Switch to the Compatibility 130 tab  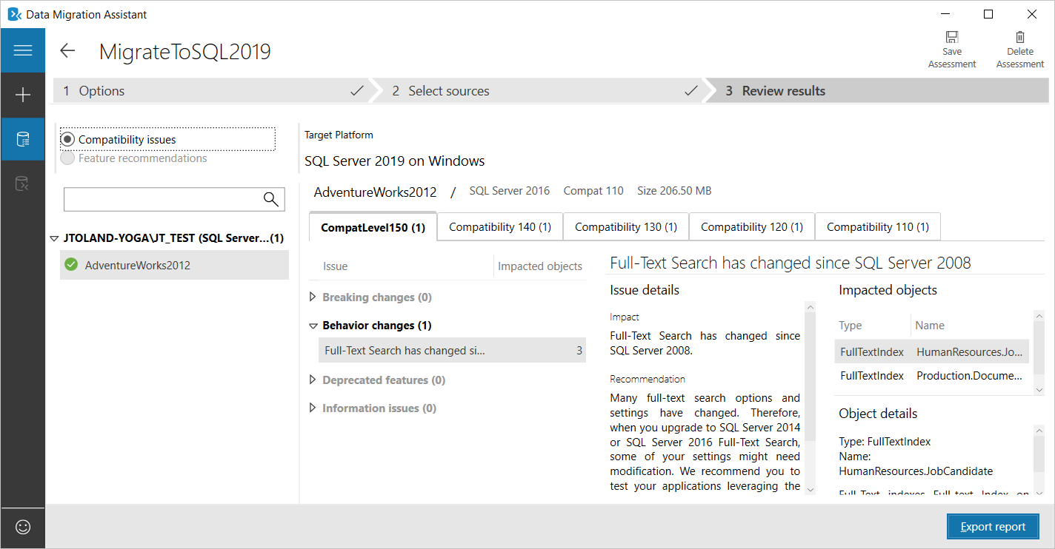(626, 227)
